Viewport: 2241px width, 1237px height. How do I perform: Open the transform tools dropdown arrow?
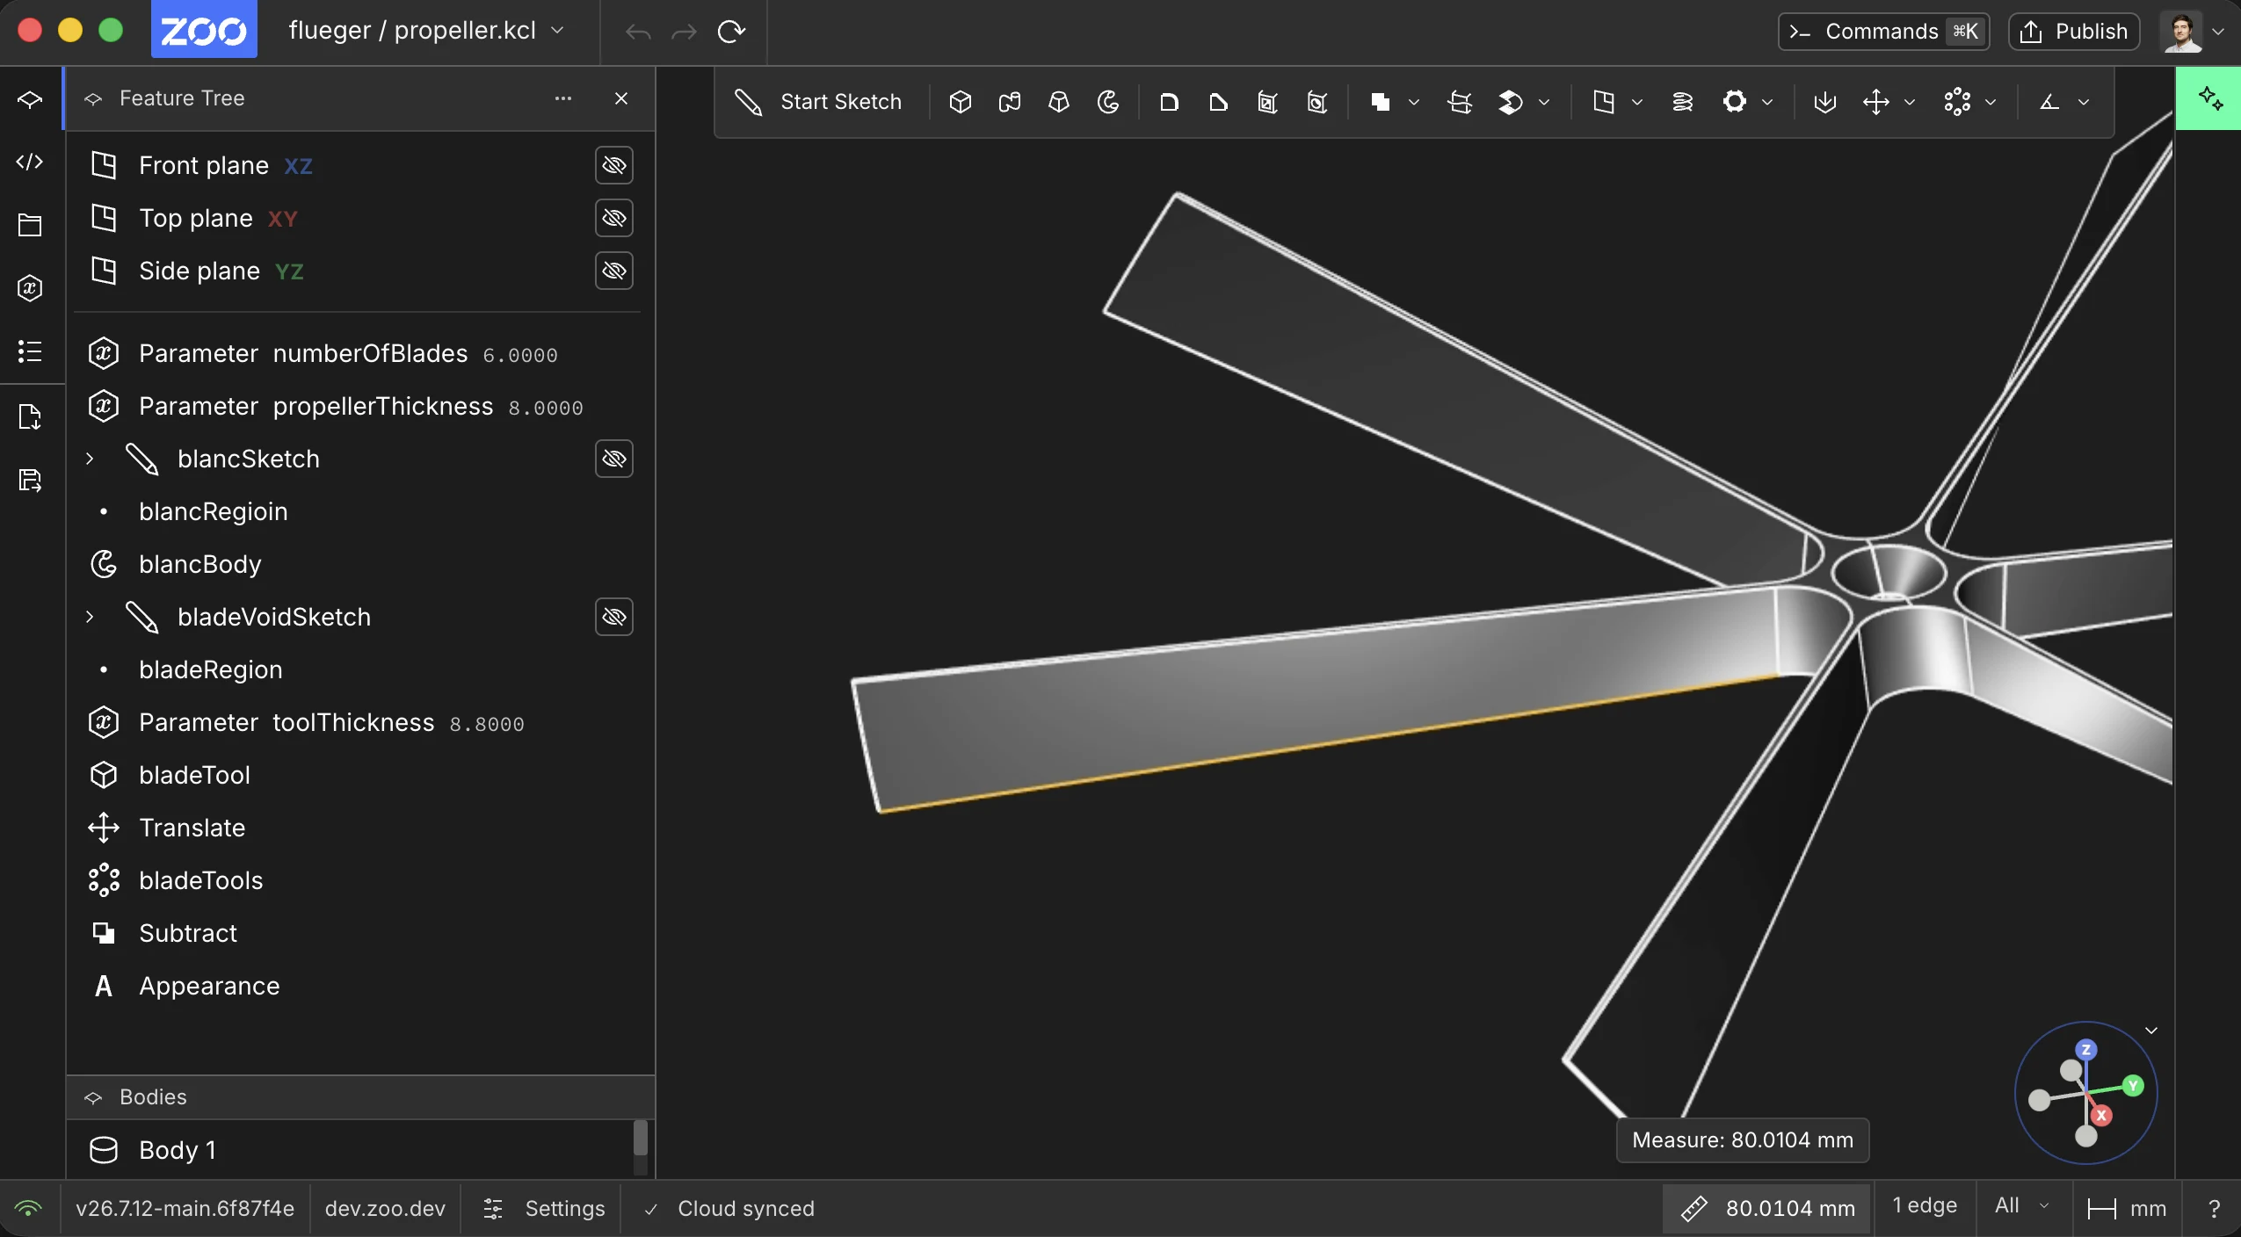point(1910,102)
